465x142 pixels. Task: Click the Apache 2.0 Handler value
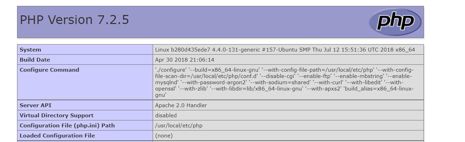181,105
